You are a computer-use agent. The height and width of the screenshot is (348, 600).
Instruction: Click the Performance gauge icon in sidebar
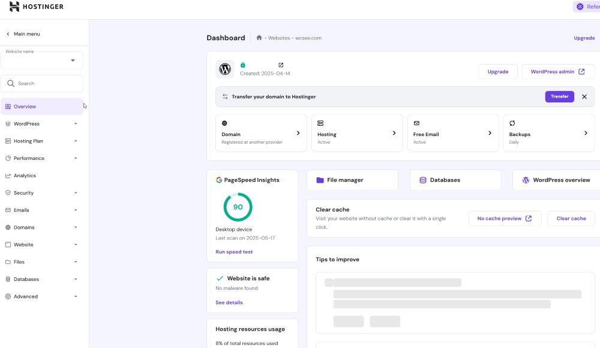tap(8, 158)
